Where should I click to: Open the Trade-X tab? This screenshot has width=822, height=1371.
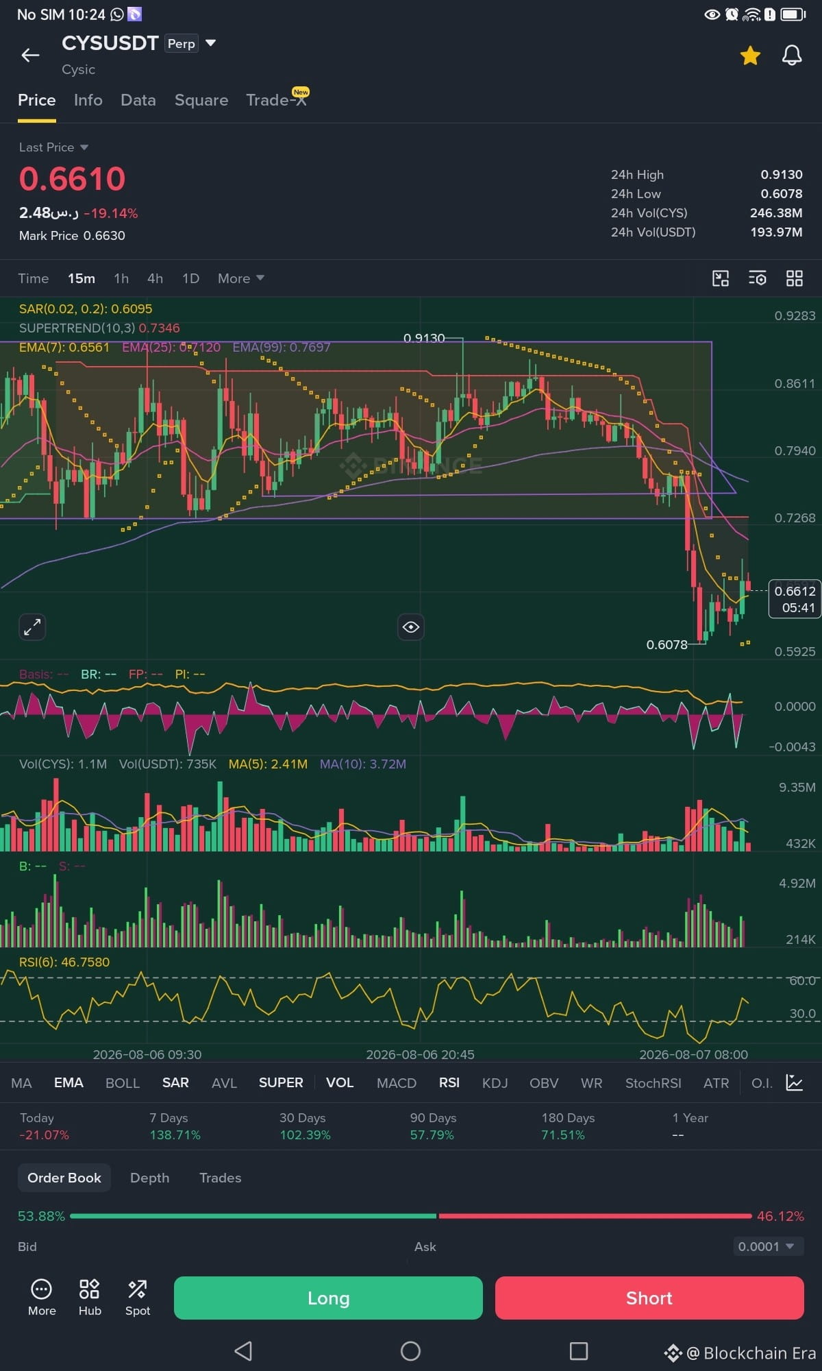coord(277,100)
